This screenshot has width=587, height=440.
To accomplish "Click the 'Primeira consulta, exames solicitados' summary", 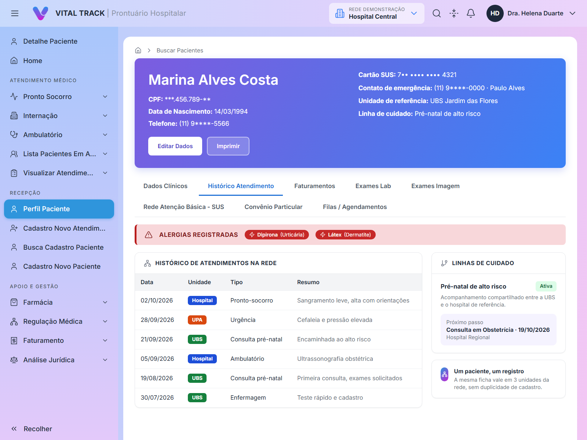I will pyautogui.click(x=350, y=378).
